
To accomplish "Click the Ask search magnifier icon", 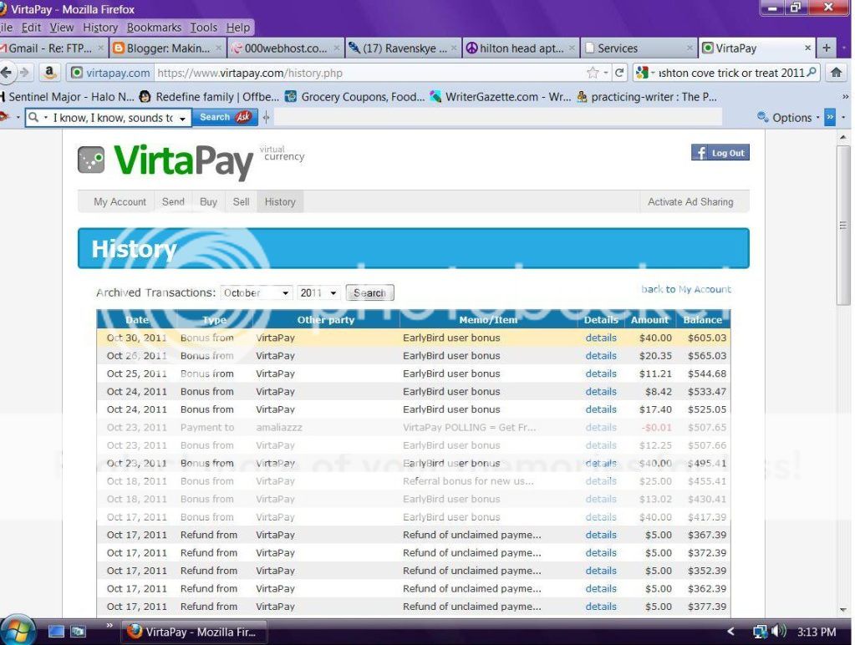I will click(x=33, y=118).
